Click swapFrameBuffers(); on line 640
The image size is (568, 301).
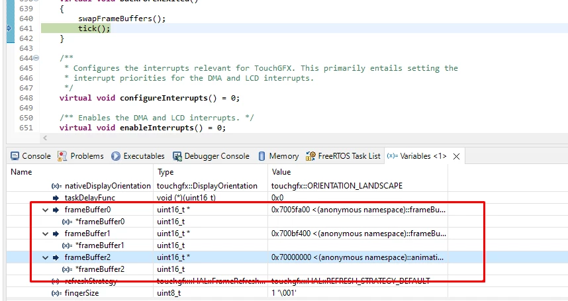pyautogui.click(x=122, y=19)
